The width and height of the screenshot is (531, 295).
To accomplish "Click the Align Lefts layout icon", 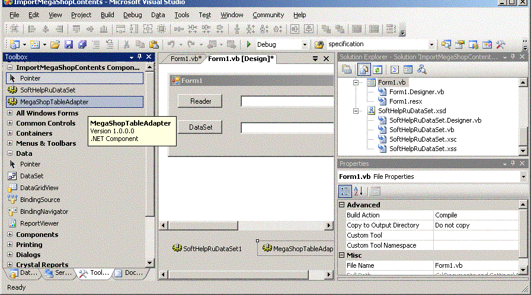I will tap(32, 29).
